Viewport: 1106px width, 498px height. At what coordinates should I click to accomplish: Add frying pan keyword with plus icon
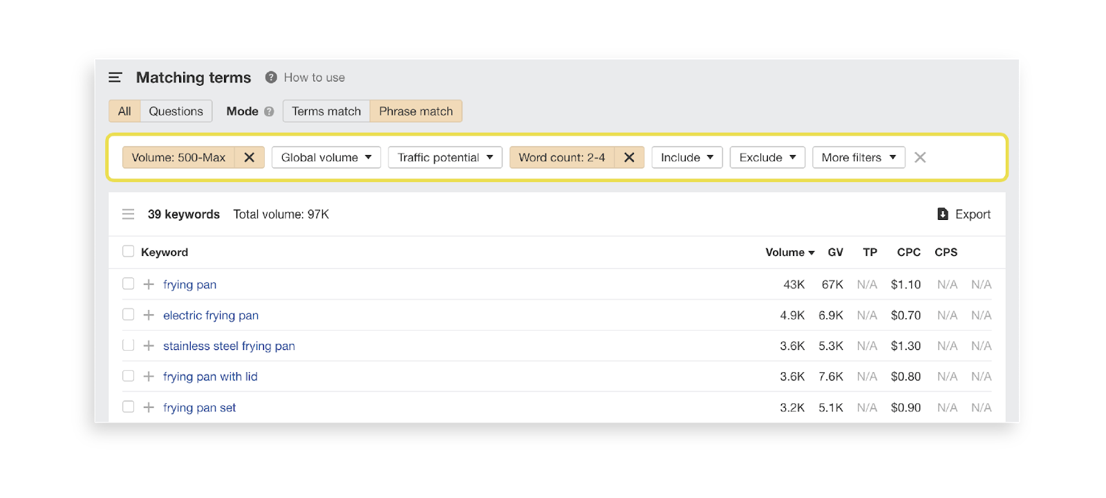pyautogui.click(x=149, y=284)
